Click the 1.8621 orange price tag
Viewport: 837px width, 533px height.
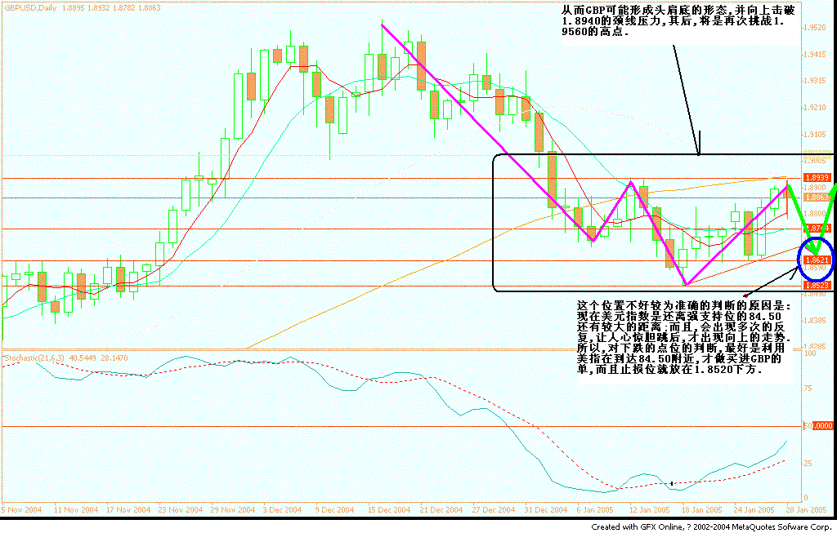817,260
